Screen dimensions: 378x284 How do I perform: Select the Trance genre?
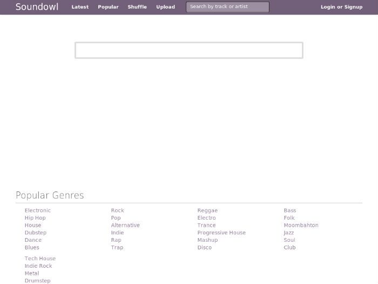pos(207,225)
